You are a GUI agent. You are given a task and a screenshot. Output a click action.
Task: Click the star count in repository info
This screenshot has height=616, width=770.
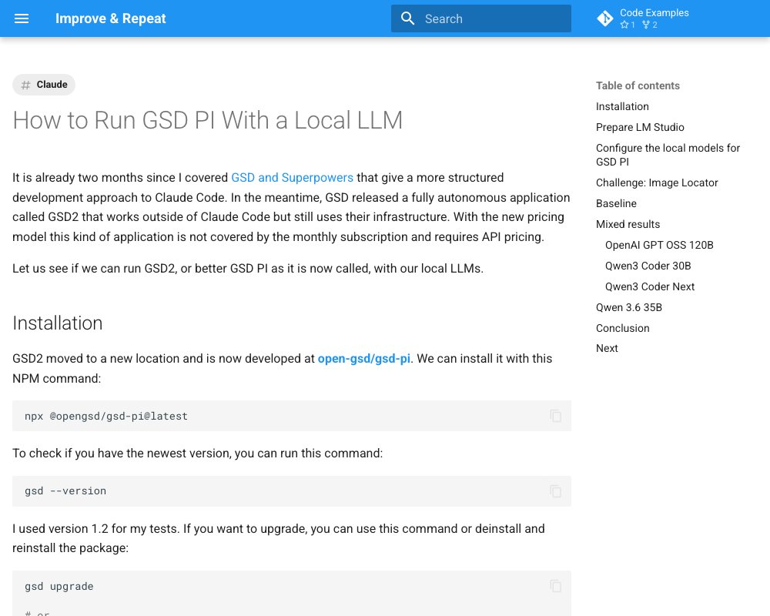click(x=628, y=25)
